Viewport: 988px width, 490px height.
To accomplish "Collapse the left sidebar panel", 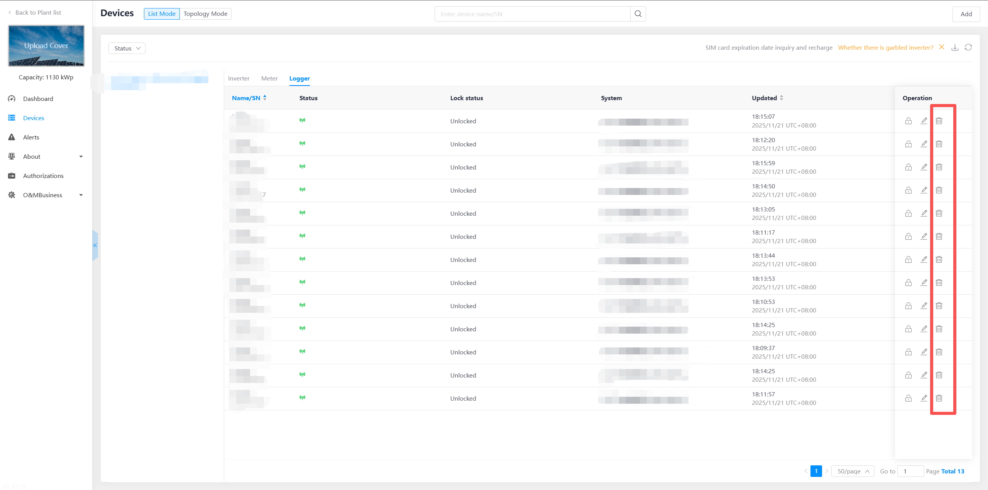I will (95, 245).
